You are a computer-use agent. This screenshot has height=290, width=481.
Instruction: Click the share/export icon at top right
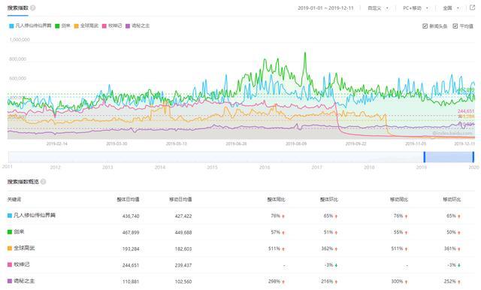tap(473, 8)
